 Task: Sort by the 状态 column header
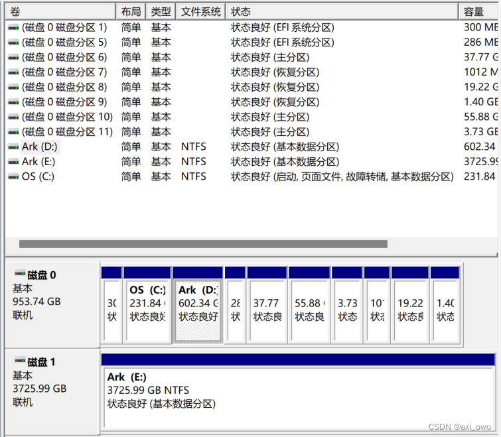342,12
